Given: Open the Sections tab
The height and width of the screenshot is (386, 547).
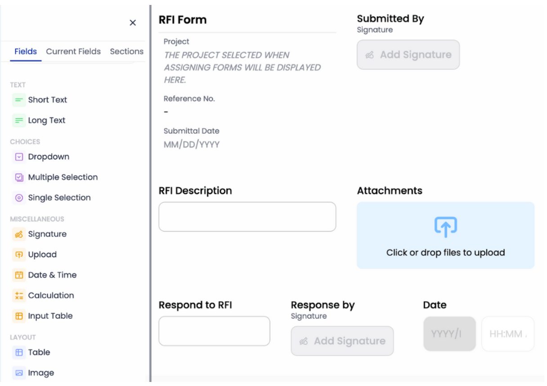Looking at the screenshot, I should pyautogui.click(x=127, y=51).
